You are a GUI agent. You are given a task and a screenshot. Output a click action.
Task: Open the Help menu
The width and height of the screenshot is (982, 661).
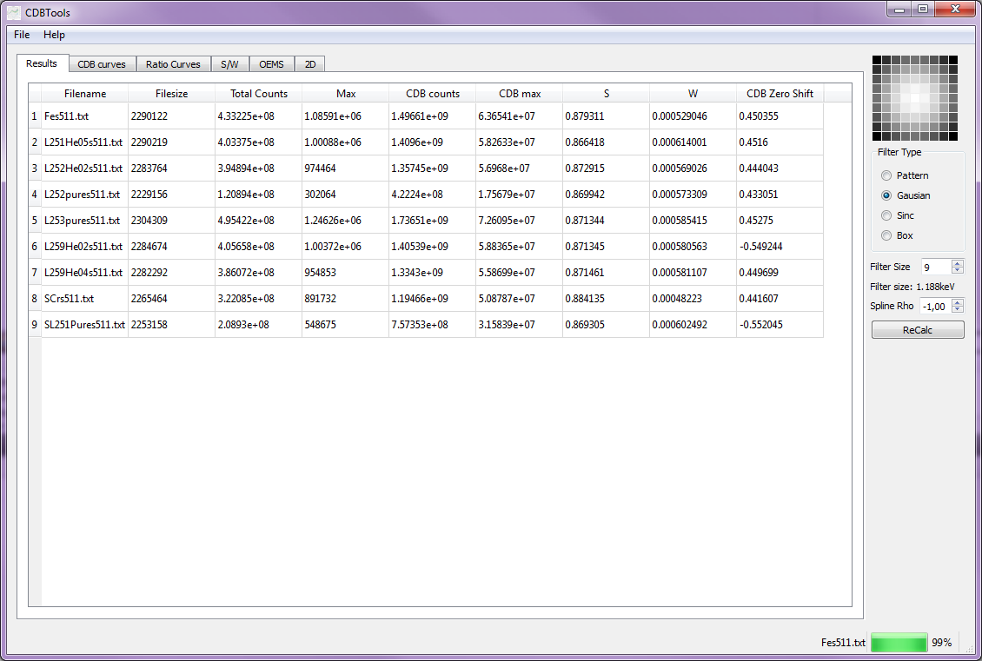(x=54, y=35)
